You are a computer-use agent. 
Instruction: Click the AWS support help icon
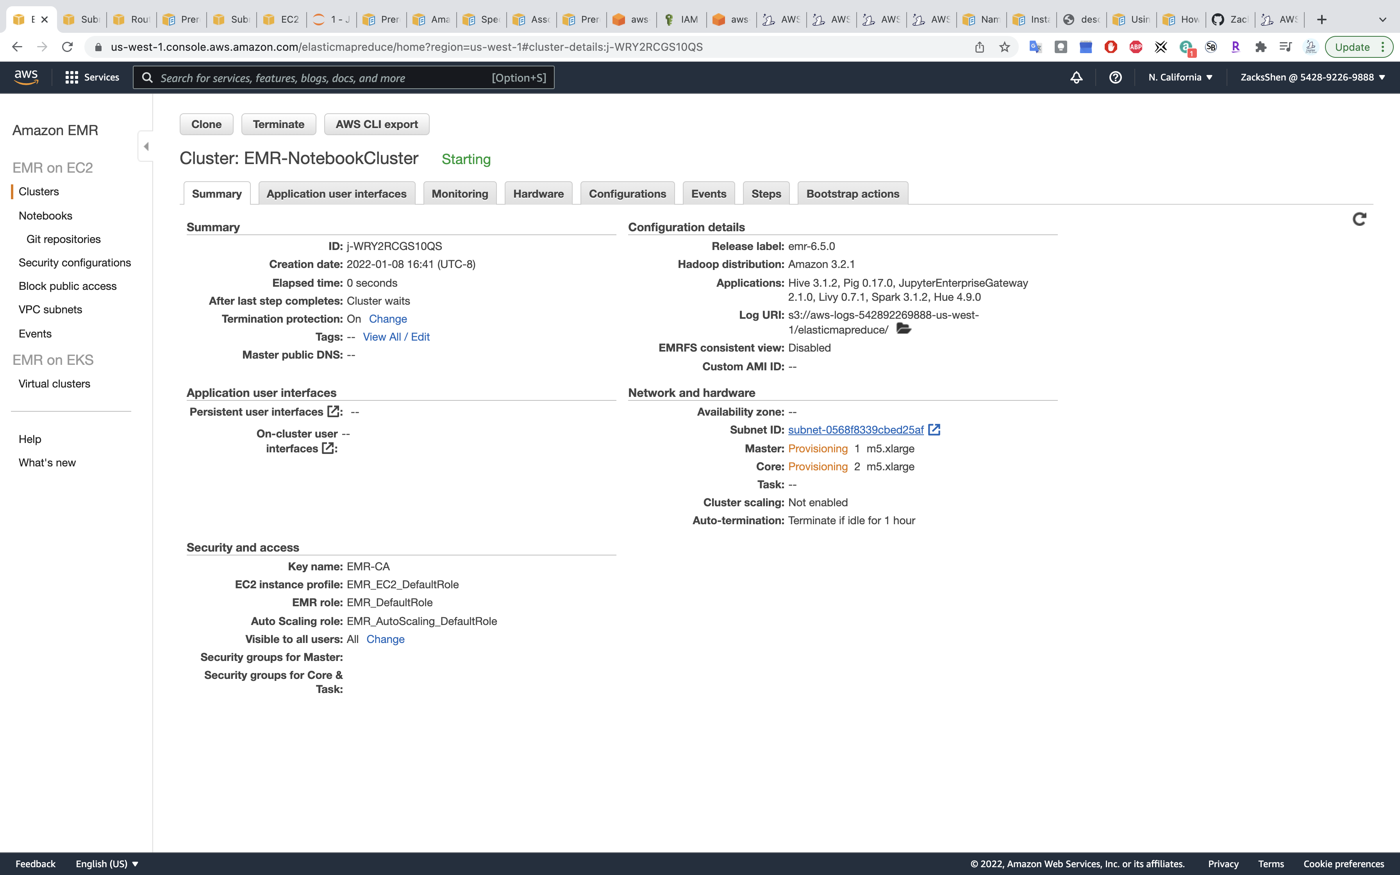click(1115, 77)
